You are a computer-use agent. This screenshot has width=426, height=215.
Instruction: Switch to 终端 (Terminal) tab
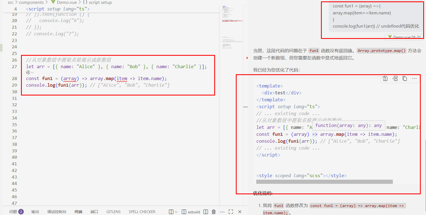78,212
